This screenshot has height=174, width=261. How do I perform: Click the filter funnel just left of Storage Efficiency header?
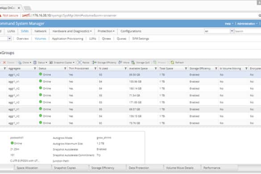point(186,68)
